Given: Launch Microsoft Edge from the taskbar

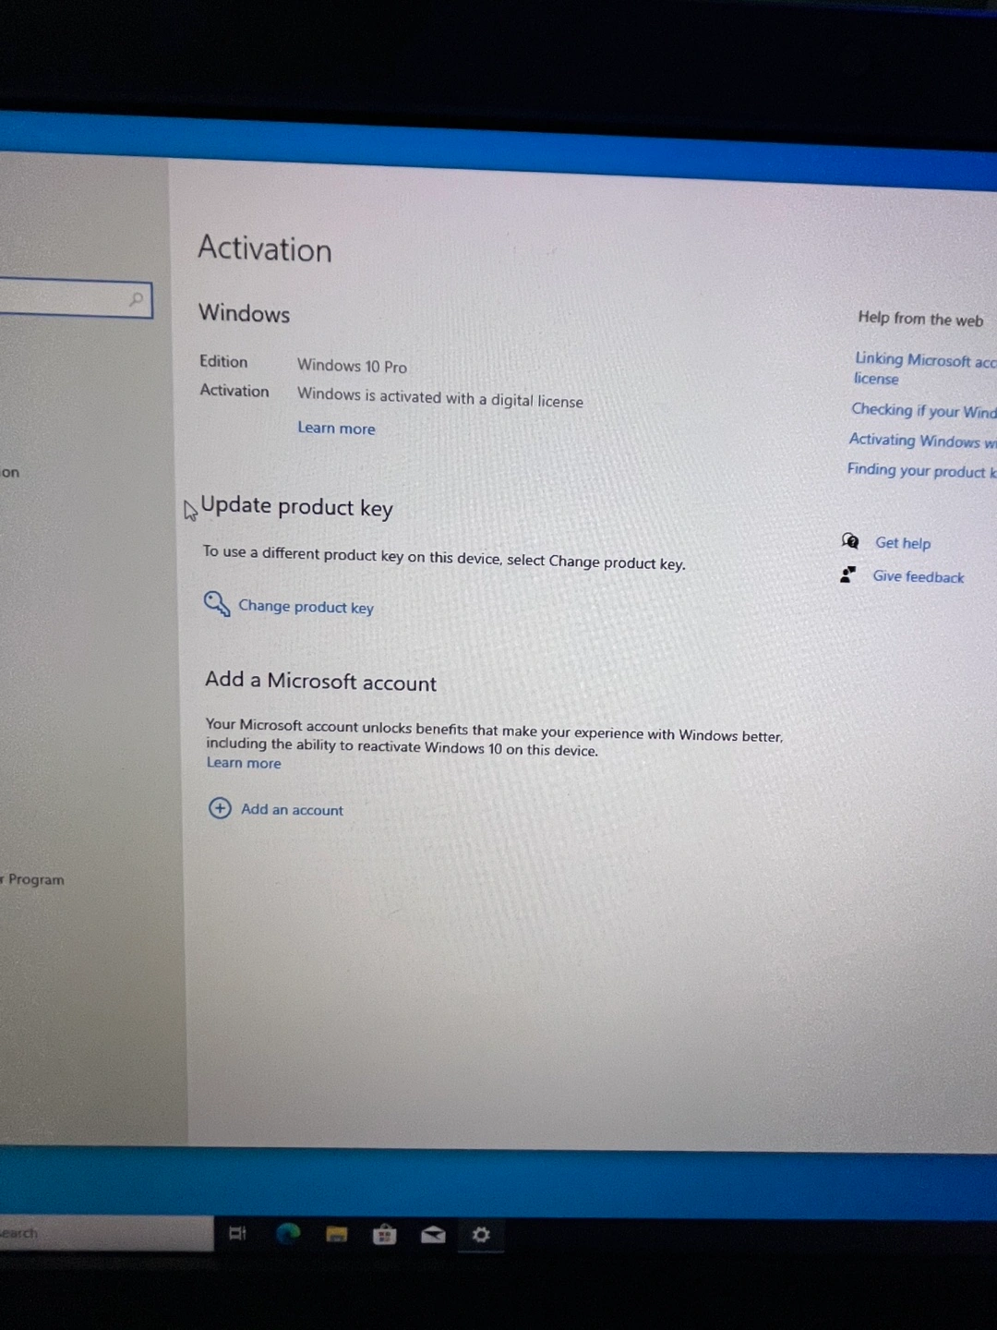Looking at the screenshot, I should tap(288, 1233).
